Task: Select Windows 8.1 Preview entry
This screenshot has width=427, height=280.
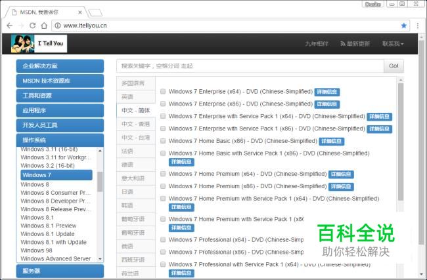Action: [49, 226]
